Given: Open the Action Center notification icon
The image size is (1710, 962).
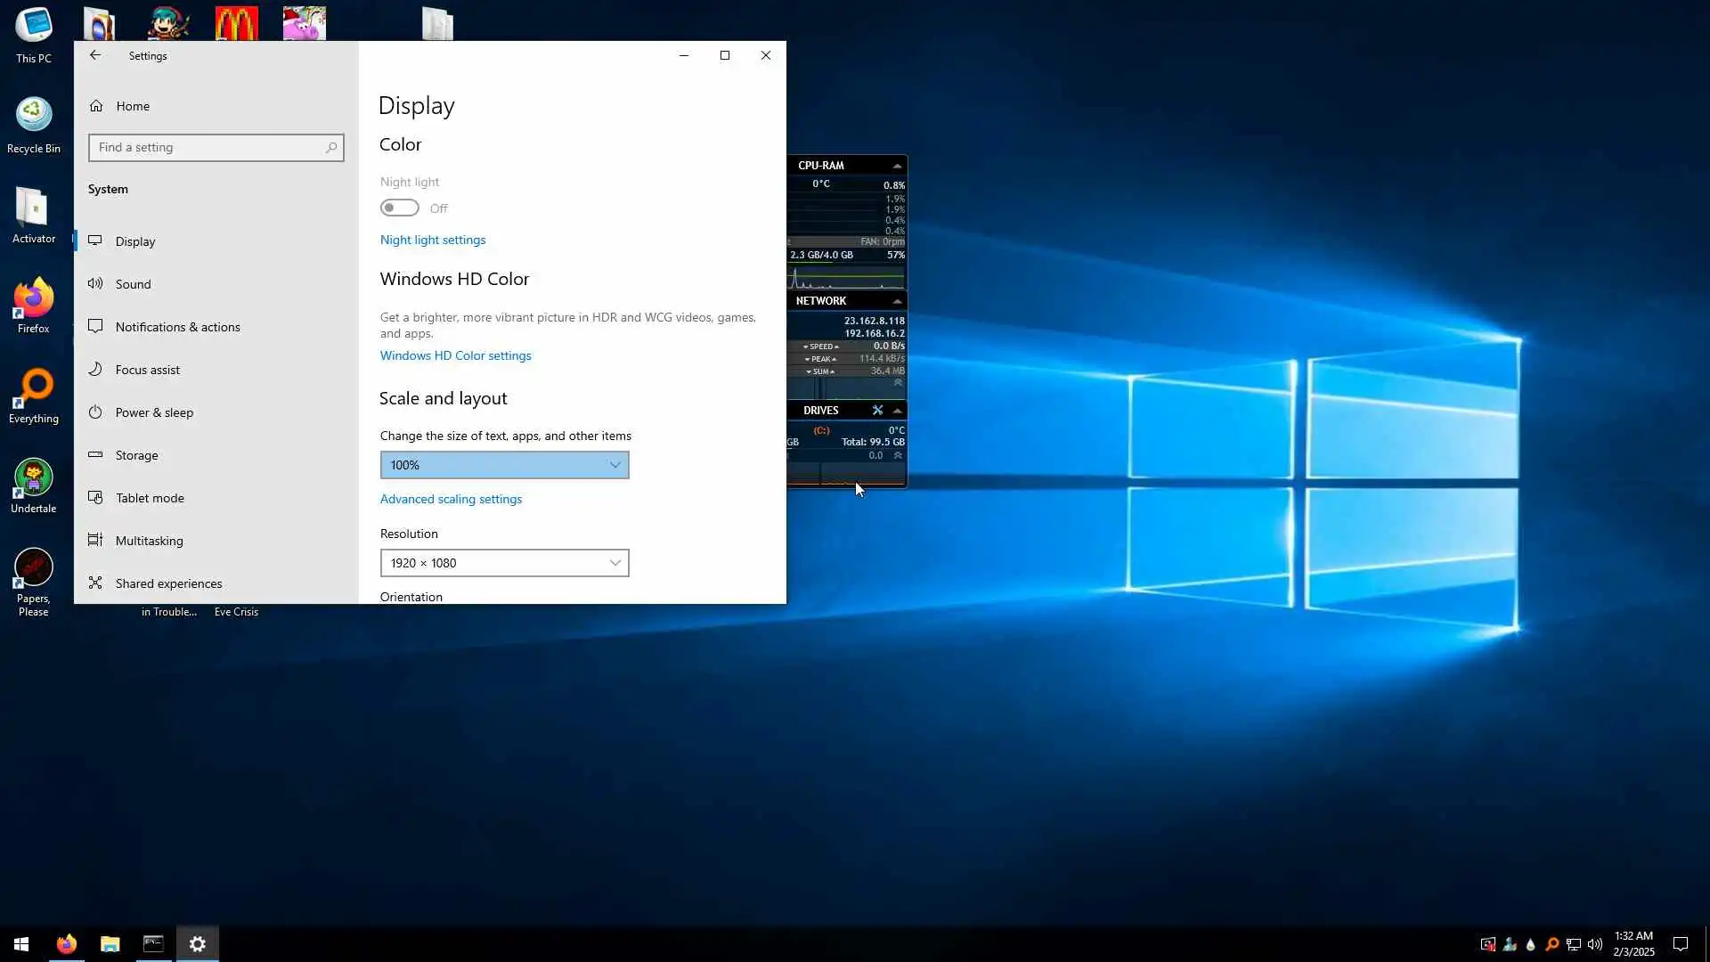Looking at the screenshot, I should (1681, 944).
